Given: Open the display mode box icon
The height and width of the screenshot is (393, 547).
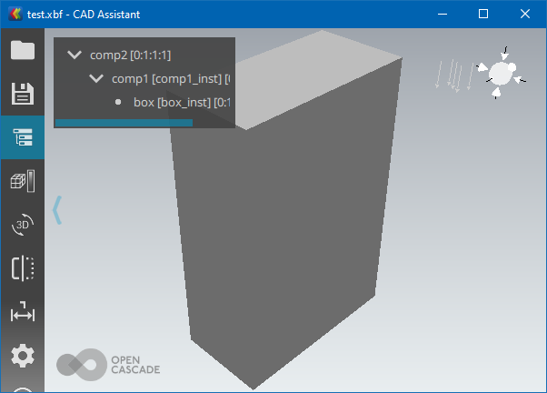Looking at the screenshot, I should pyautogui.click(x=22, y=181).
